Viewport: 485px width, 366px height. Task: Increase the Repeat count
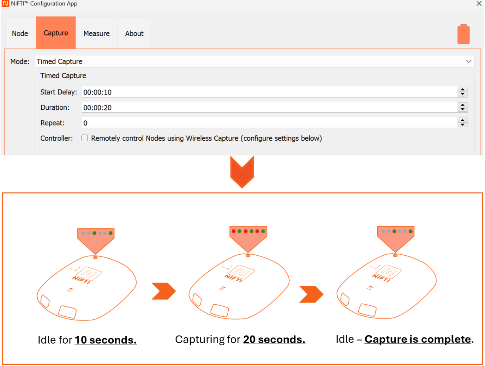tap(463, 120)
